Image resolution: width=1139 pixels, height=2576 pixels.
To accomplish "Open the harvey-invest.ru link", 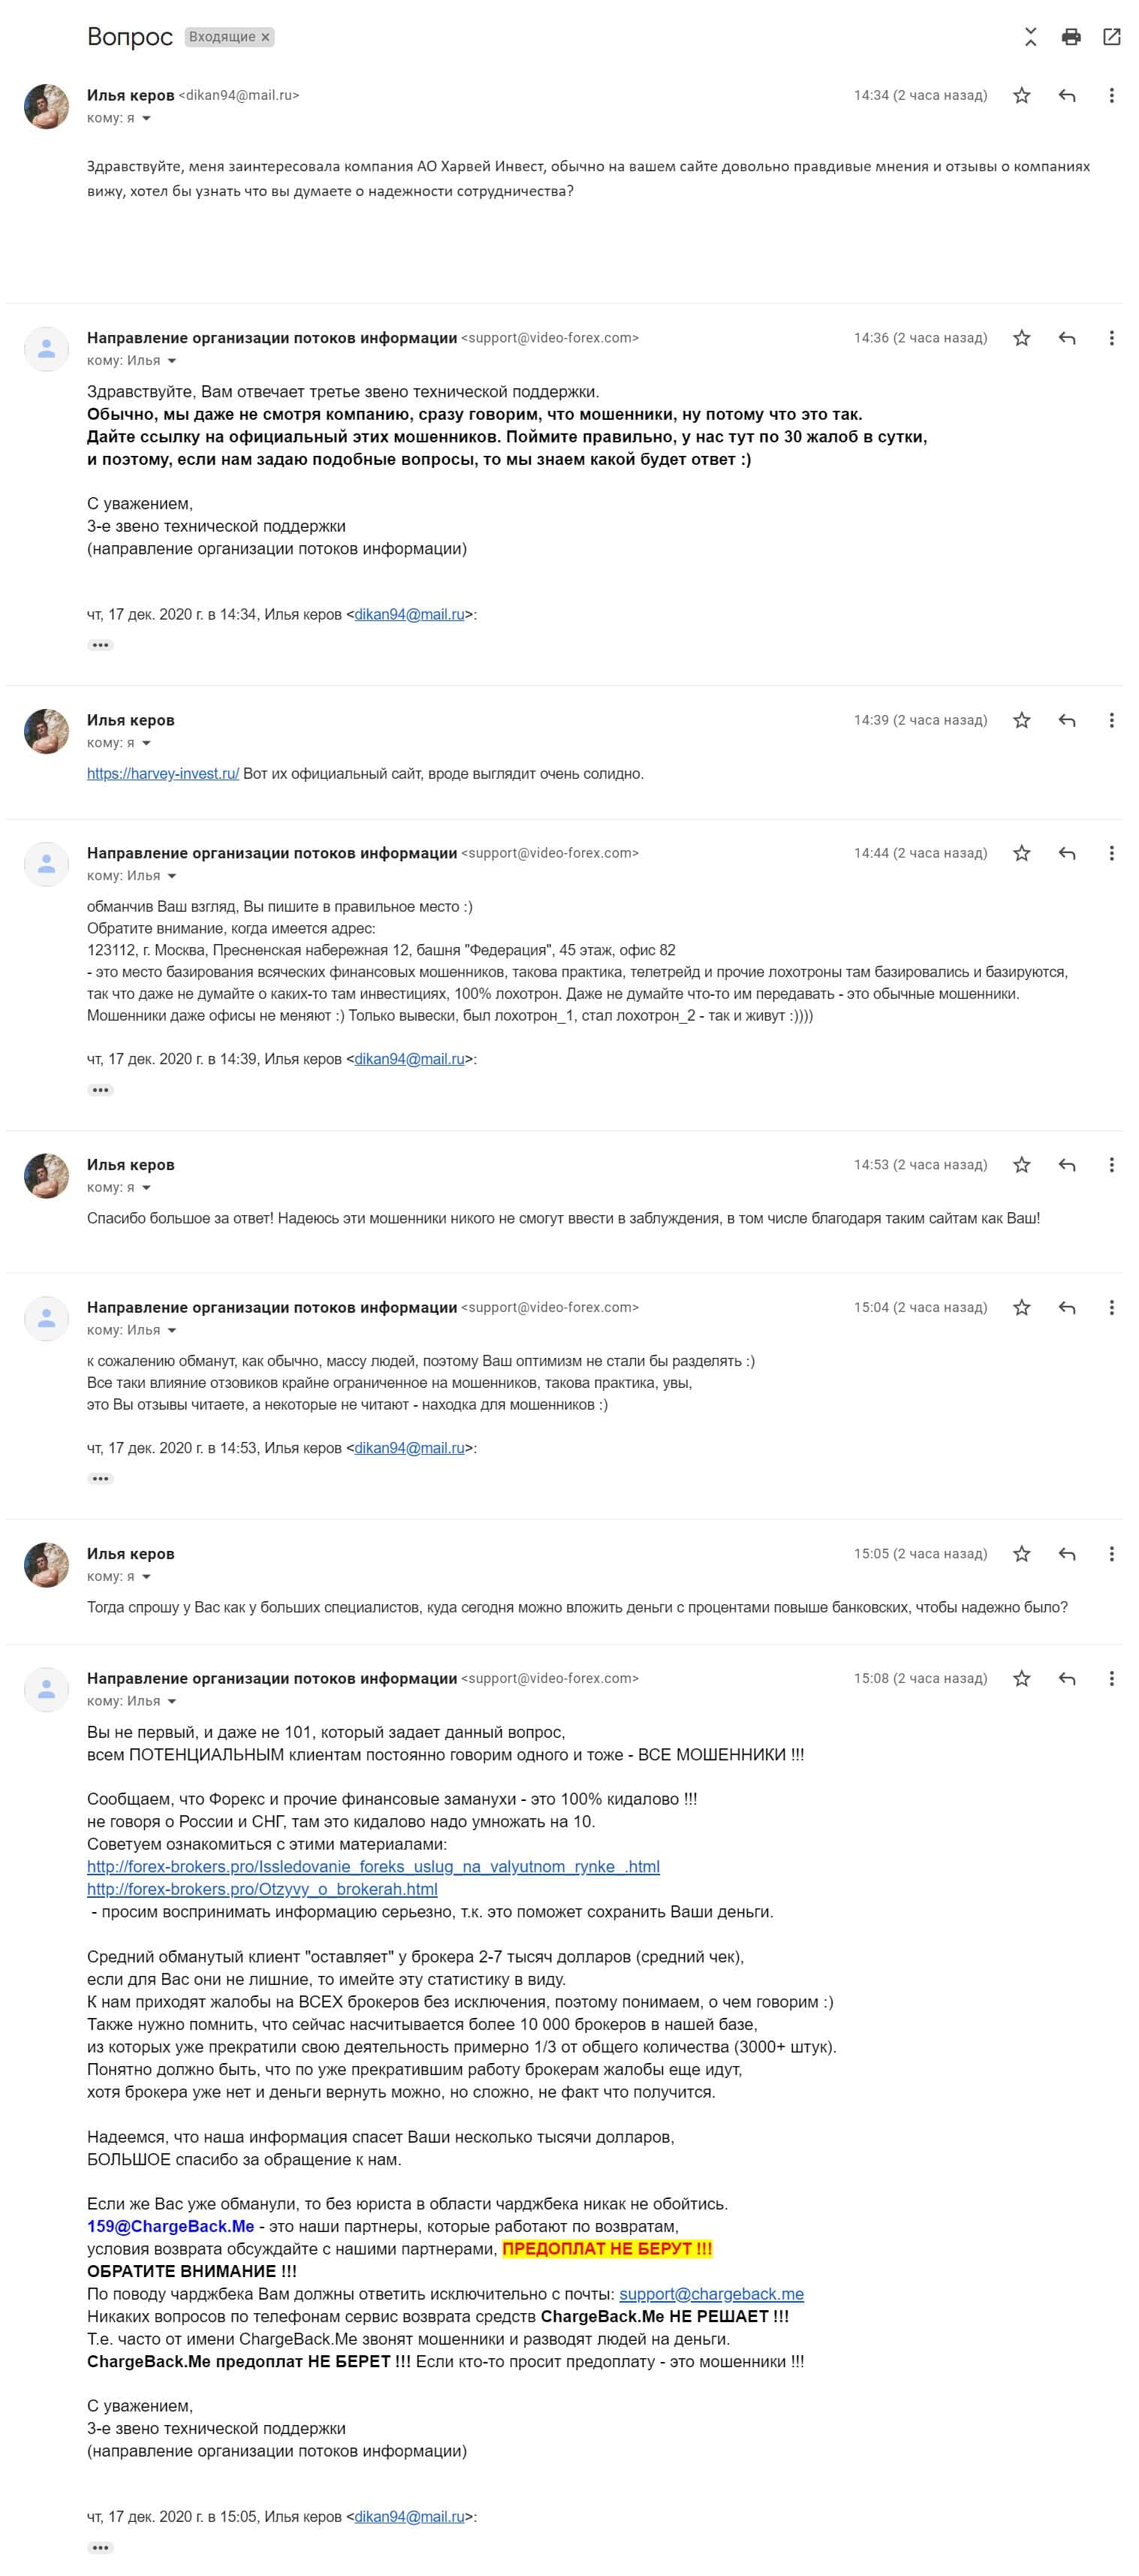I will (162, 773).
